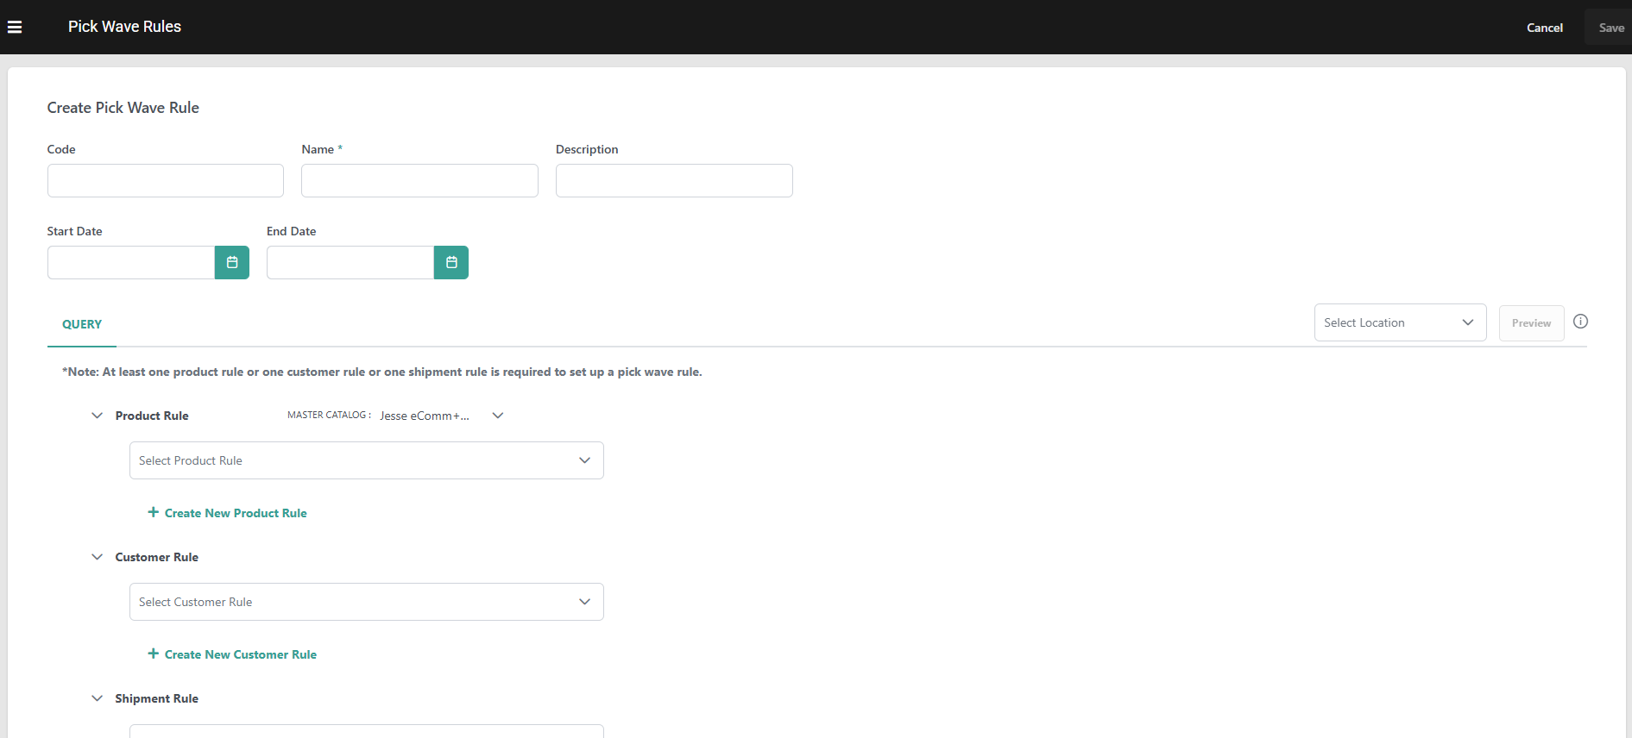The width and height of the screenshot is (1632, 738).
Task: Collapse the Product Rule section
Action: pos(97,416)
